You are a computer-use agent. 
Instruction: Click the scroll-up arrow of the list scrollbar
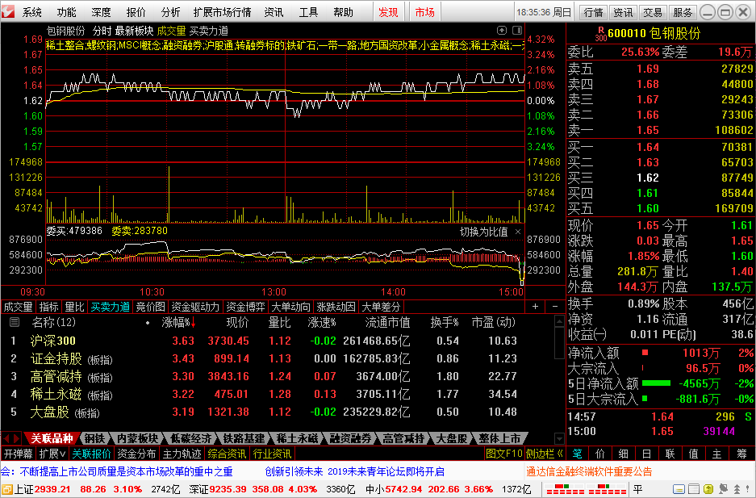point(559,321)
